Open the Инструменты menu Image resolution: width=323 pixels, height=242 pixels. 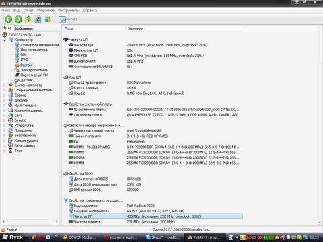point(69,11)
